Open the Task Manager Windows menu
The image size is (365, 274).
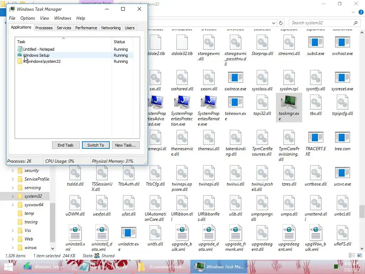[x=63, y=18]
